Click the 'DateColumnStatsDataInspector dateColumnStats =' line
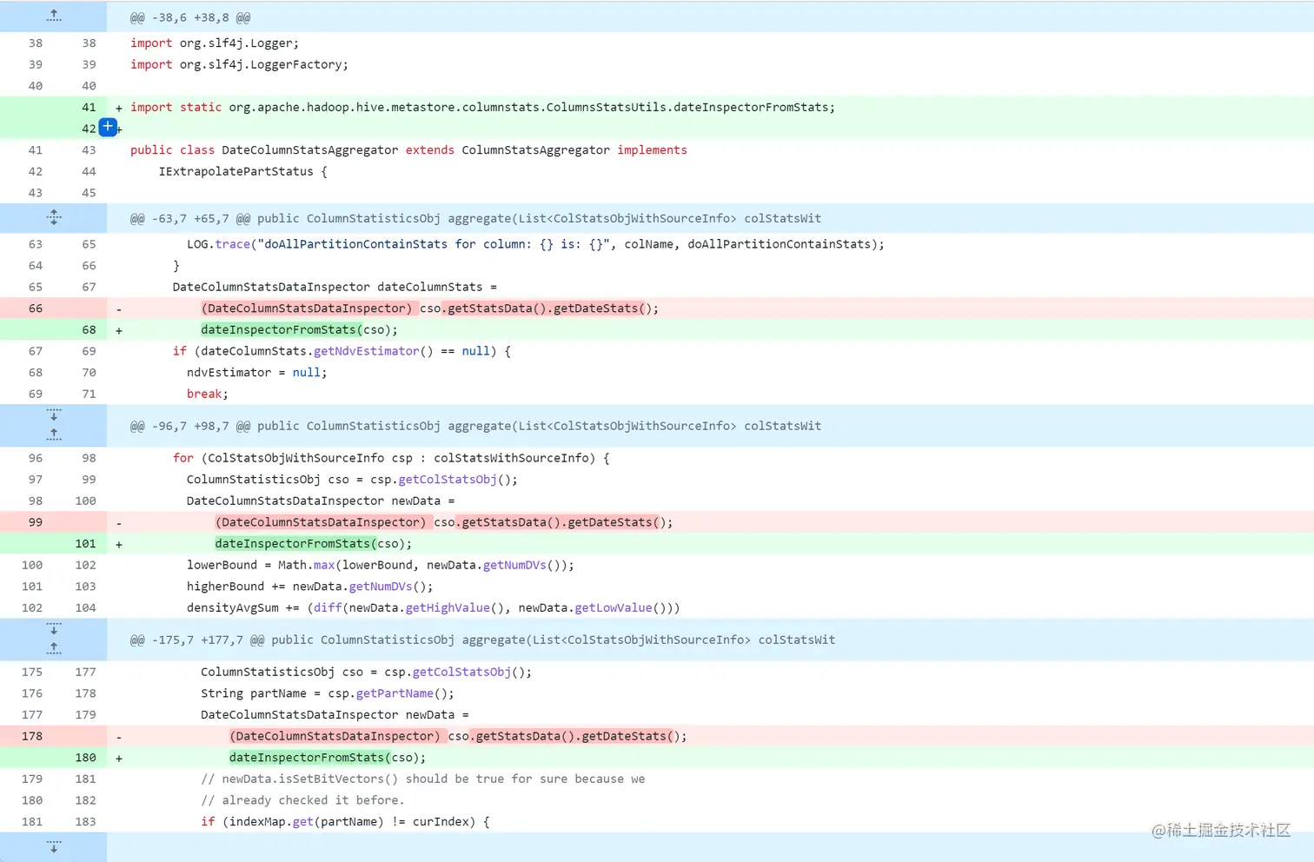 pos(335,287)
